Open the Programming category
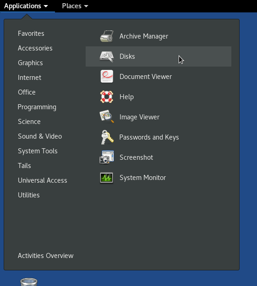Image resolution: width=257 pixels, height=286 pixels. tap(37, 107)
